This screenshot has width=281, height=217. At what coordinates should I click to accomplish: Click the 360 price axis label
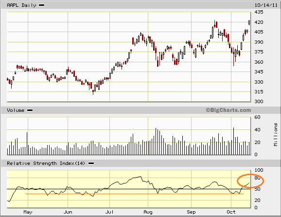pos(259,62)
